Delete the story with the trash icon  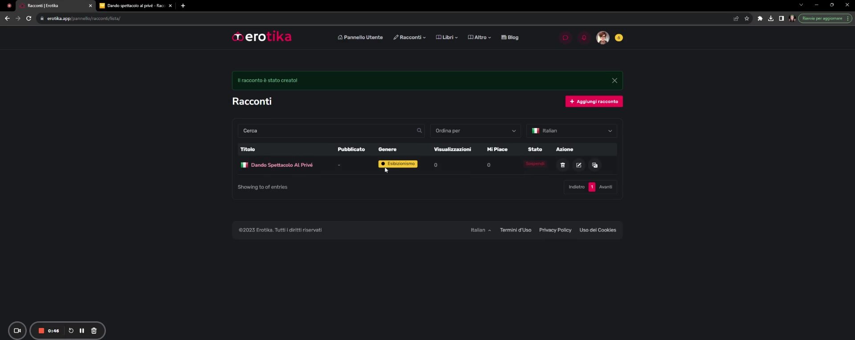(x=562, y=165)
